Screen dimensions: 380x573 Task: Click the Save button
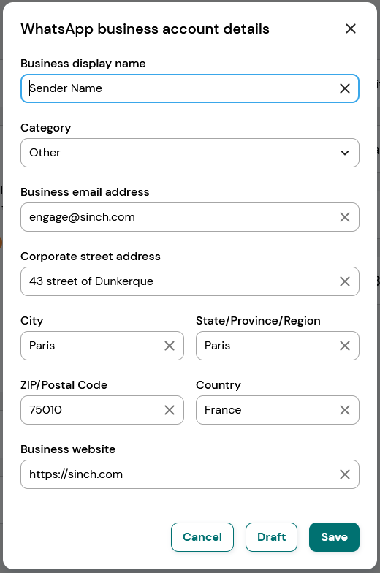[x=334, y=536]
